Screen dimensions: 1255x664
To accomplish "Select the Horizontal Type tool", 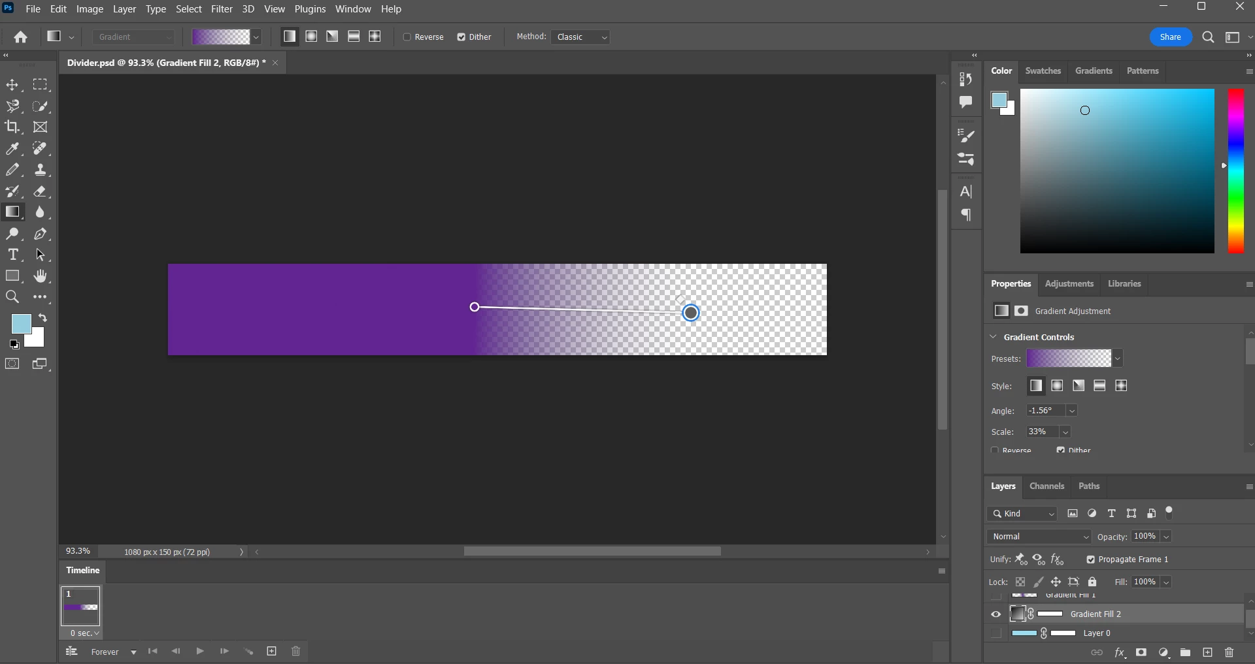I will [x=12, y=255].
